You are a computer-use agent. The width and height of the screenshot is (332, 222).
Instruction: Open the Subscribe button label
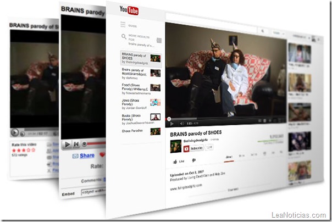196,148
